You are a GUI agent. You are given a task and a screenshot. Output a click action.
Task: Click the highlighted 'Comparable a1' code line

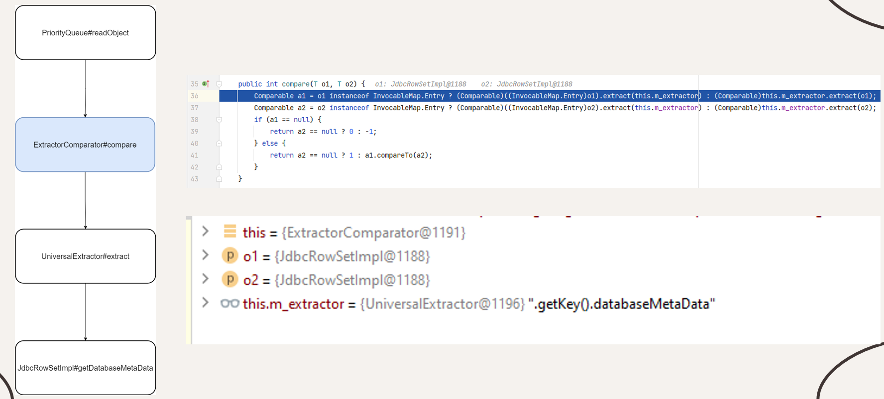(x=565, y=96)
